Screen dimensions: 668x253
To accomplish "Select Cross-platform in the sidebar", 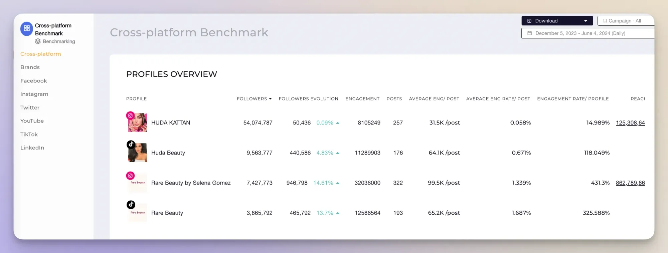I will (41, 54).
